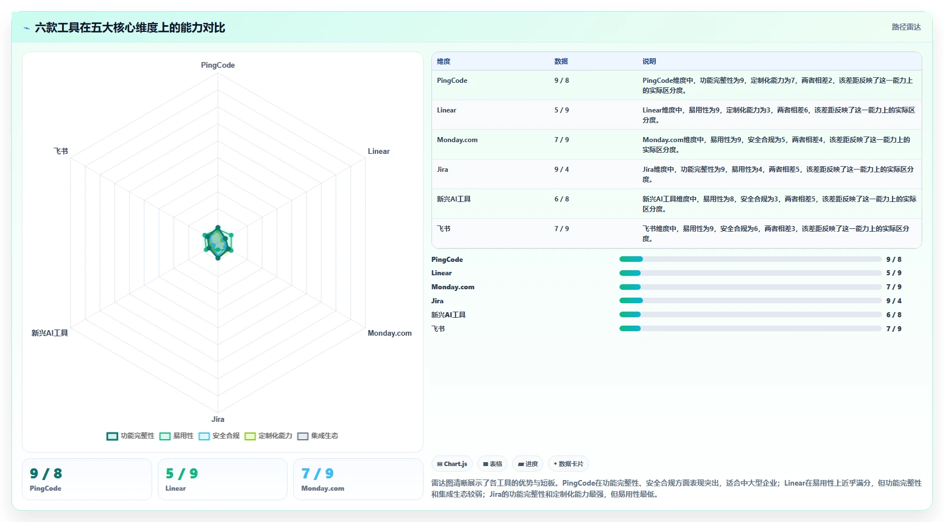The image size is (944, 522).
Task: Toggle the 功能完整性 legend item
Action: click(x=130, y=436)
